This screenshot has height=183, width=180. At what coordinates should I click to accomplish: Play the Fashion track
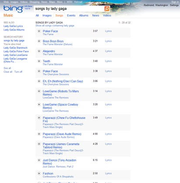[x=39, y=173]
